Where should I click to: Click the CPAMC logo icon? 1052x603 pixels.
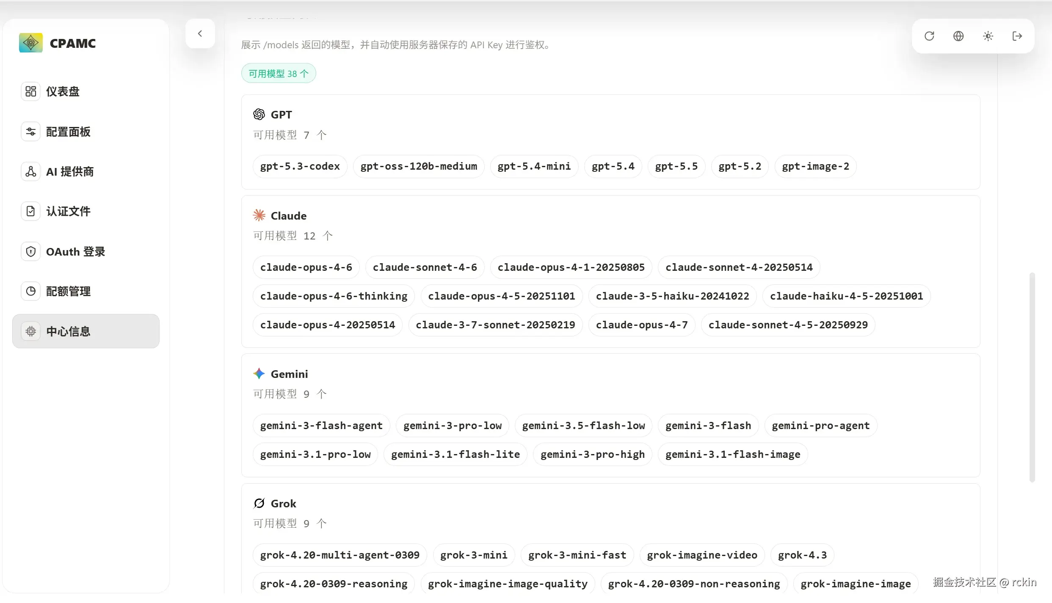30,43
